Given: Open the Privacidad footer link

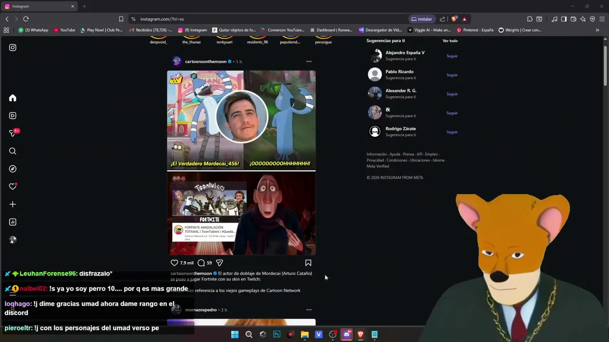Looking at the screenshot, I should (375, 160).
